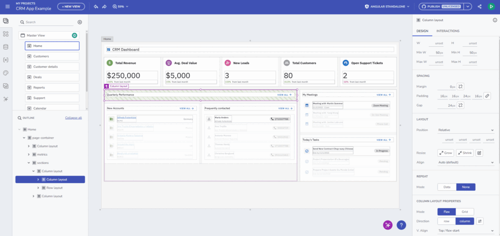Select parent via Column layout tag icon
500x236 pixels.
pos(106,86)
